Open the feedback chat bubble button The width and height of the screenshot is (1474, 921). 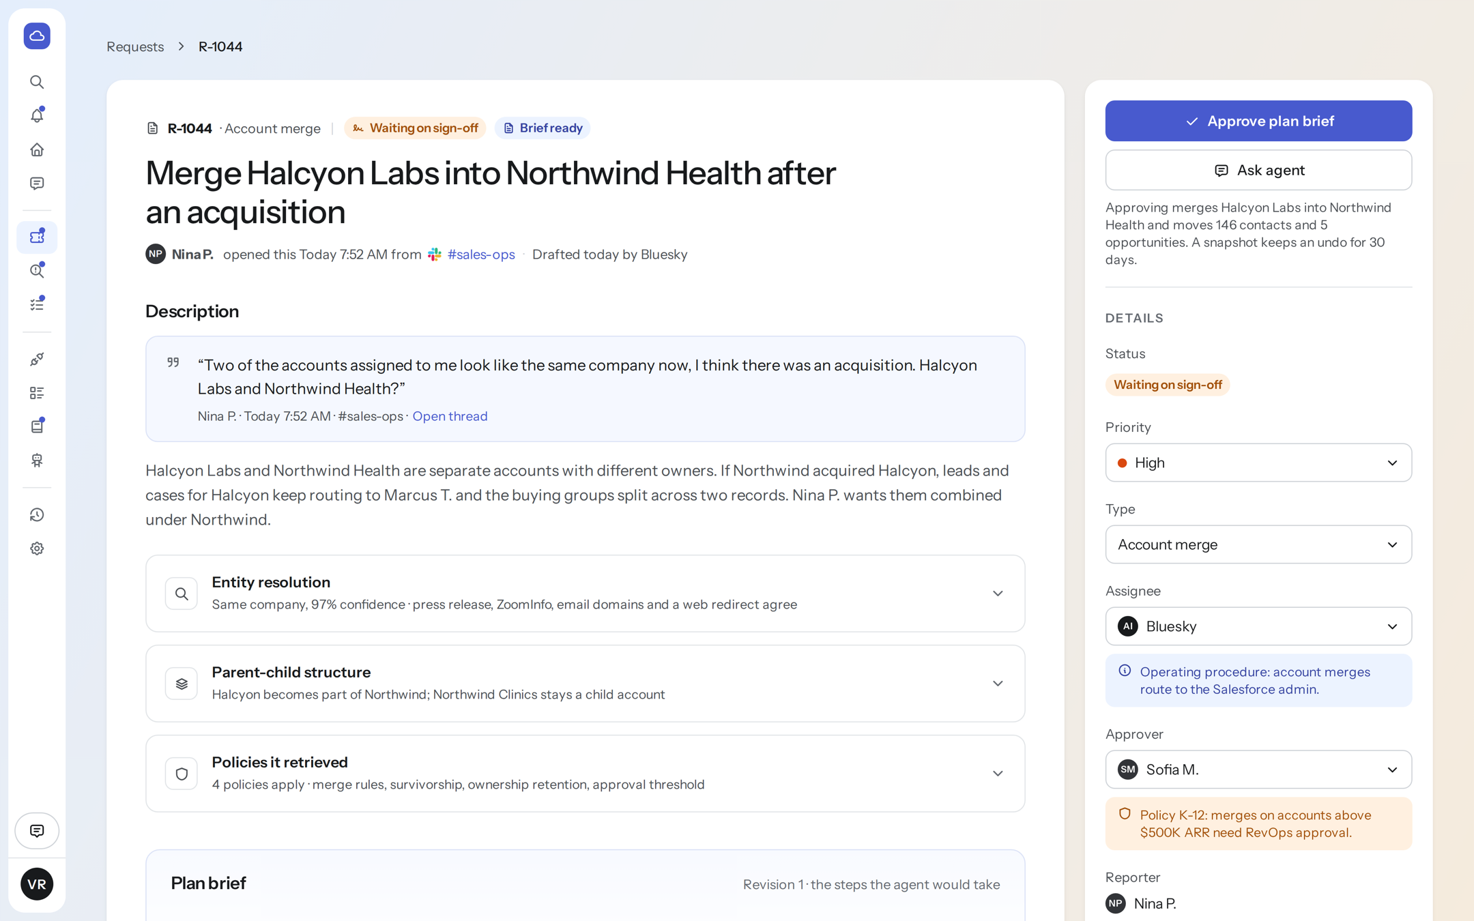[x=37, y=830]
